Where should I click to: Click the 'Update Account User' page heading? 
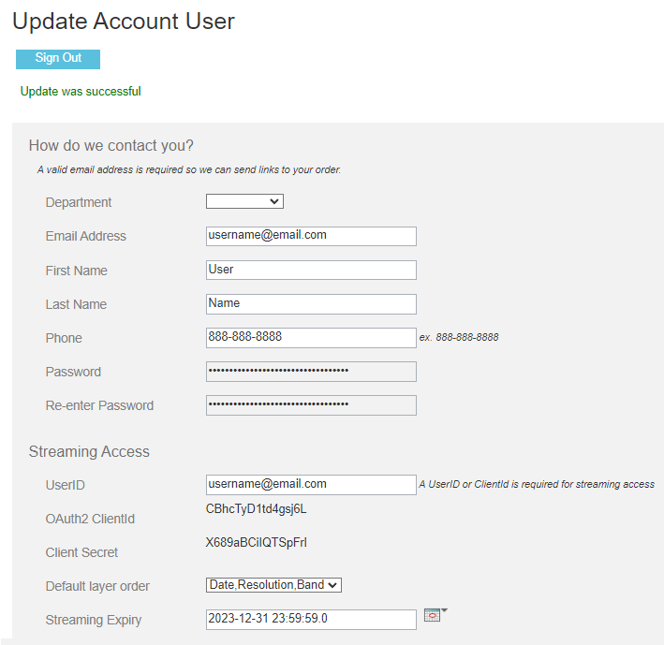tap(124, 21)
